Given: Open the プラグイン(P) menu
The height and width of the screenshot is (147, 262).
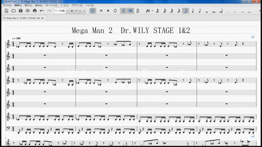Looking at the screenshot, I should [77, 5].
